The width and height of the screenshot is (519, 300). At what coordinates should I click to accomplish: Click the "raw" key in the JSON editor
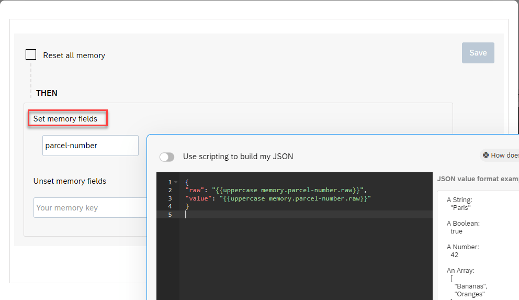[196, 190]
